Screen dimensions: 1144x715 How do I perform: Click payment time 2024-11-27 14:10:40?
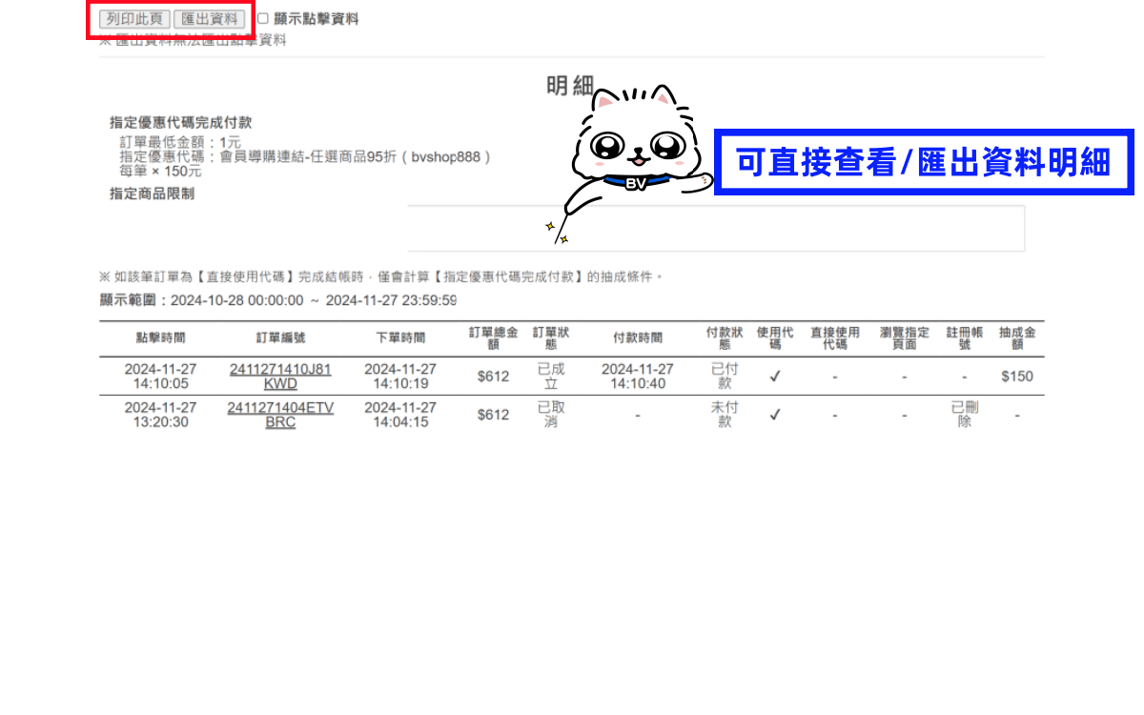(638, 376)
